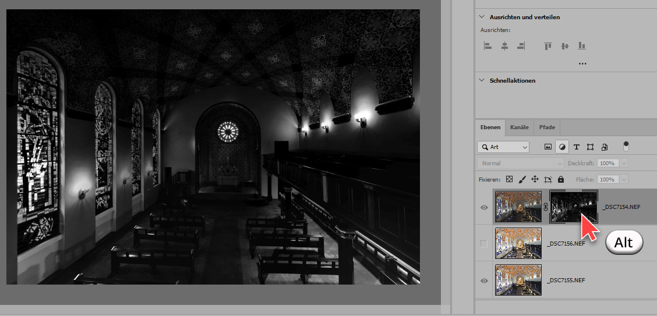Screen dimensions: 657x316
Task: Select the _DSC7154.NEF layer mask thumbnail
Action: coord(574,207)
